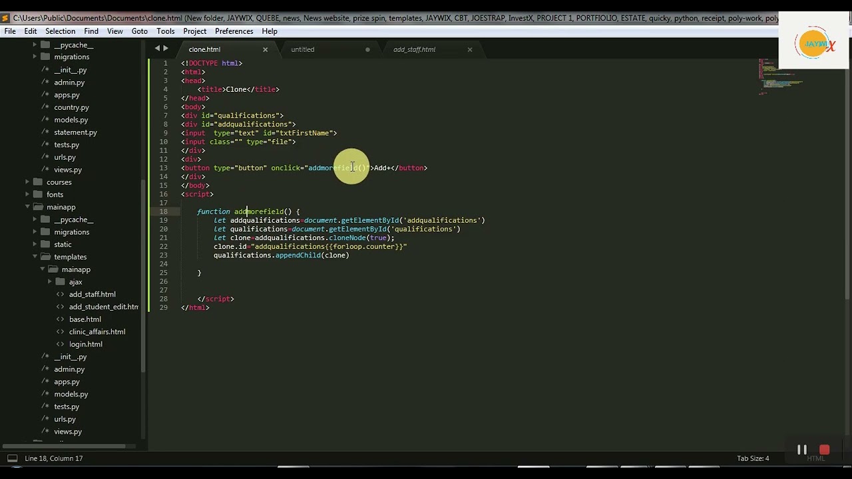Expand the ajax folder

[x=50, y=282]
